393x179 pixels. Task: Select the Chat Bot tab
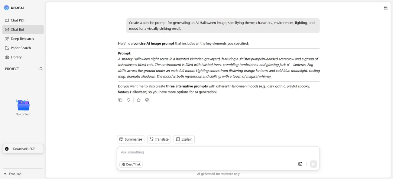pyautogui.click(x=18, y=29)
